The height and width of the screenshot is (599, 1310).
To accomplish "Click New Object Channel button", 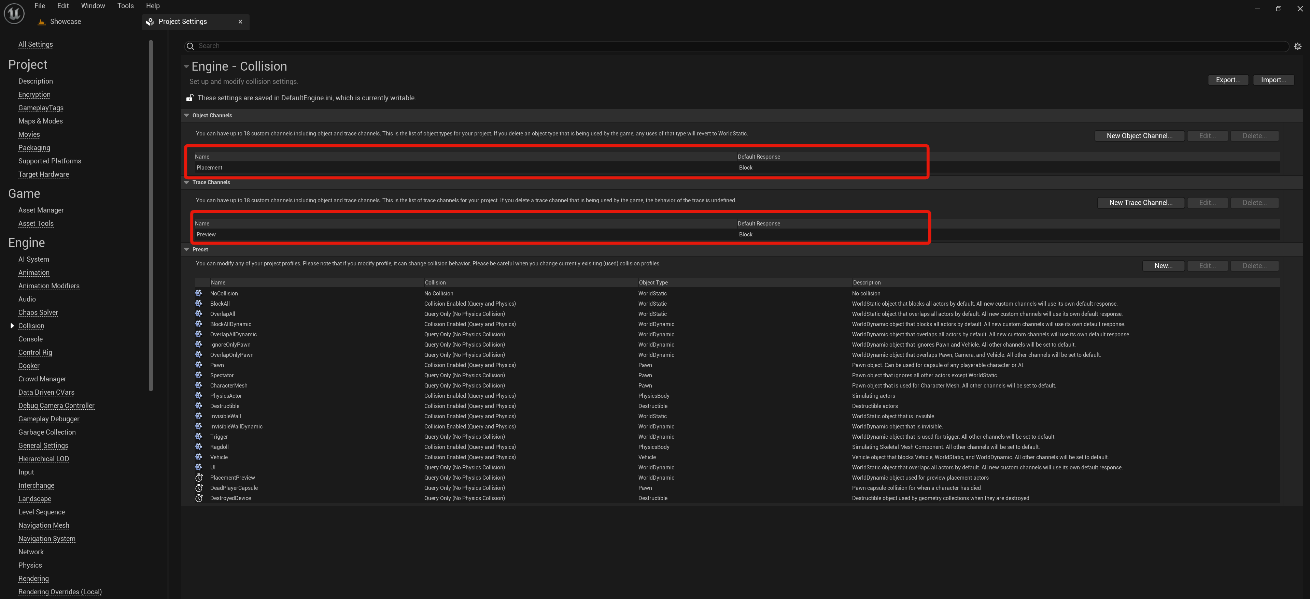I will [1139, 136].
